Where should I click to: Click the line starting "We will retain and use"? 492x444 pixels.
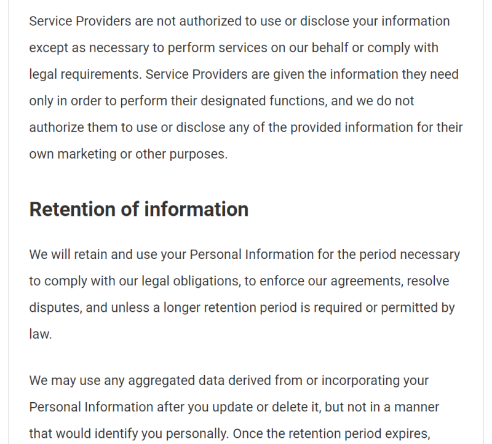click(x=244, y=255)
